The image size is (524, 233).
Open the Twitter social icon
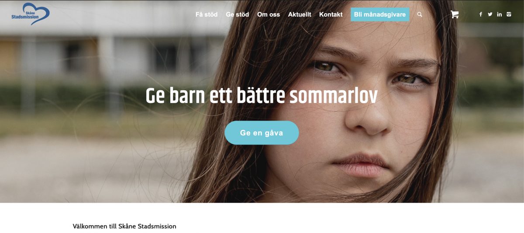[490, 14]
